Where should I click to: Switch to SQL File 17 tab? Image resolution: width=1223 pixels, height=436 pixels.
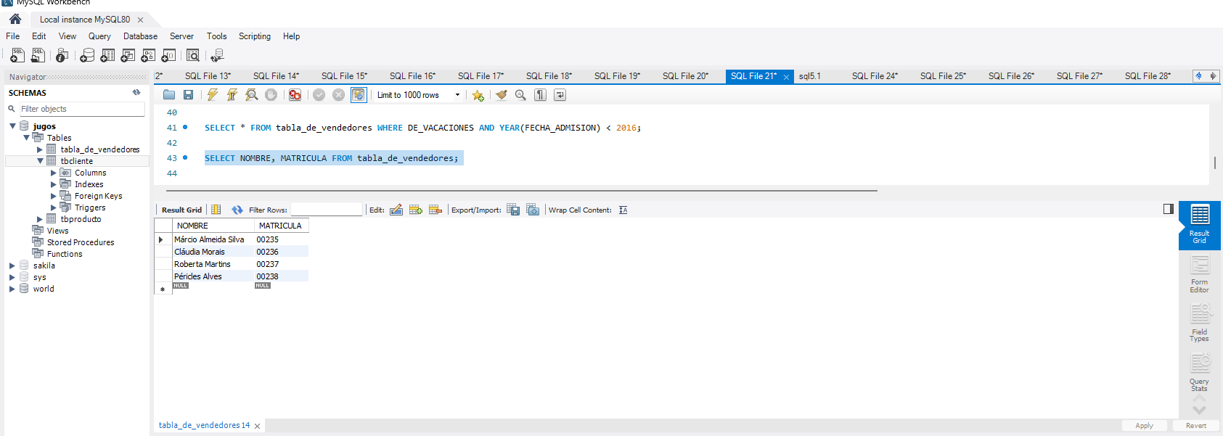click(x=480, y=76)
